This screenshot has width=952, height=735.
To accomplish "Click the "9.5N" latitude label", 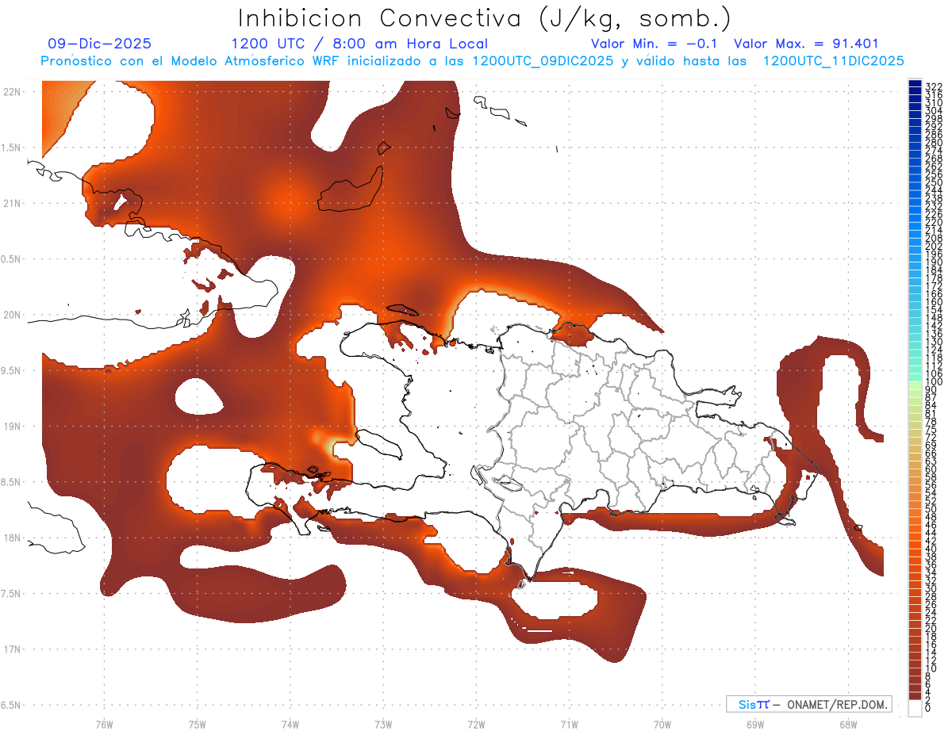I will coord(12,371).
